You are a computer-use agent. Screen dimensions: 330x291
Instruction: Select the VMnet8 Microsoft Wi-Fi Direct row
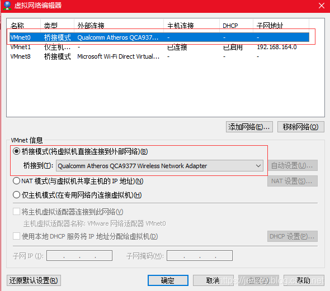point(159,56)
